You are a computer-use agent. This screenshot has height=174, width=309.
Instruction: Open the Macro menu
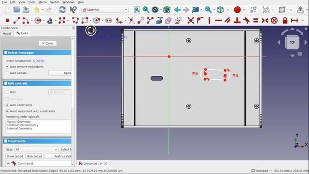[x=42, y=2]
